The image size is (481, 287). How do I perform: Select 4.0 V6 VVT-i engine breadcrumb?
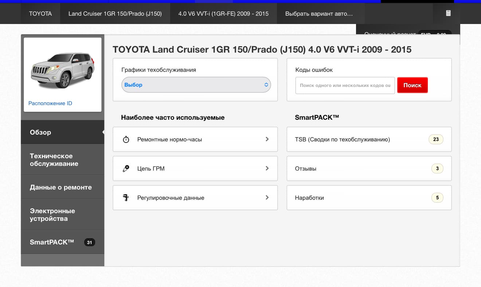(x=223, y=13)
